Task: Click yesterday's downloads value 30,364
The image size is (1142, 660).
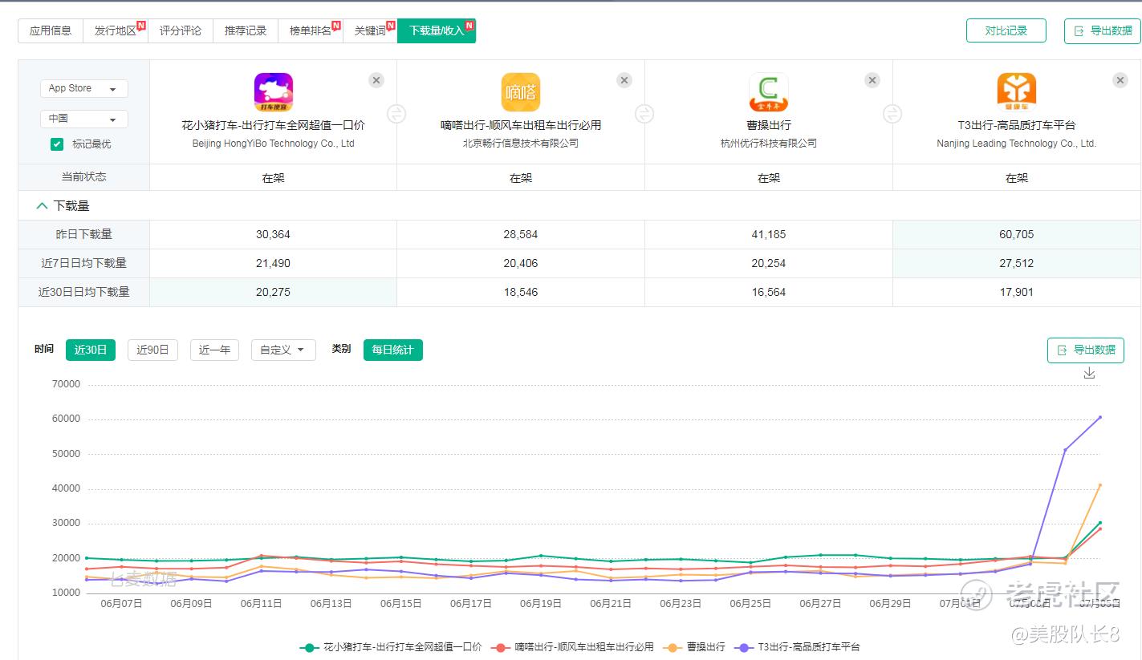Action: click(274, 235)
